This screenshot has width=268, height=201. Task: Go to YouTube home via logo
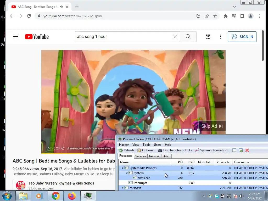tap(37, 37)
